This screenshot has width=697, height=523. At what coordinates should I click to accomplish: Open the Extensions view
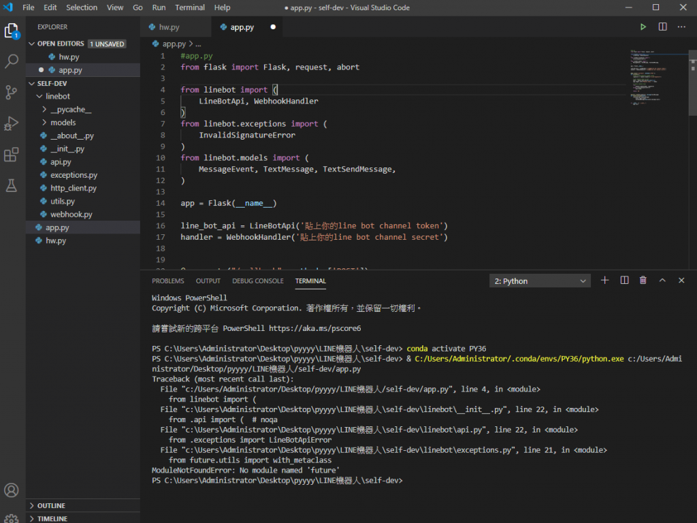tap(12, 155)
